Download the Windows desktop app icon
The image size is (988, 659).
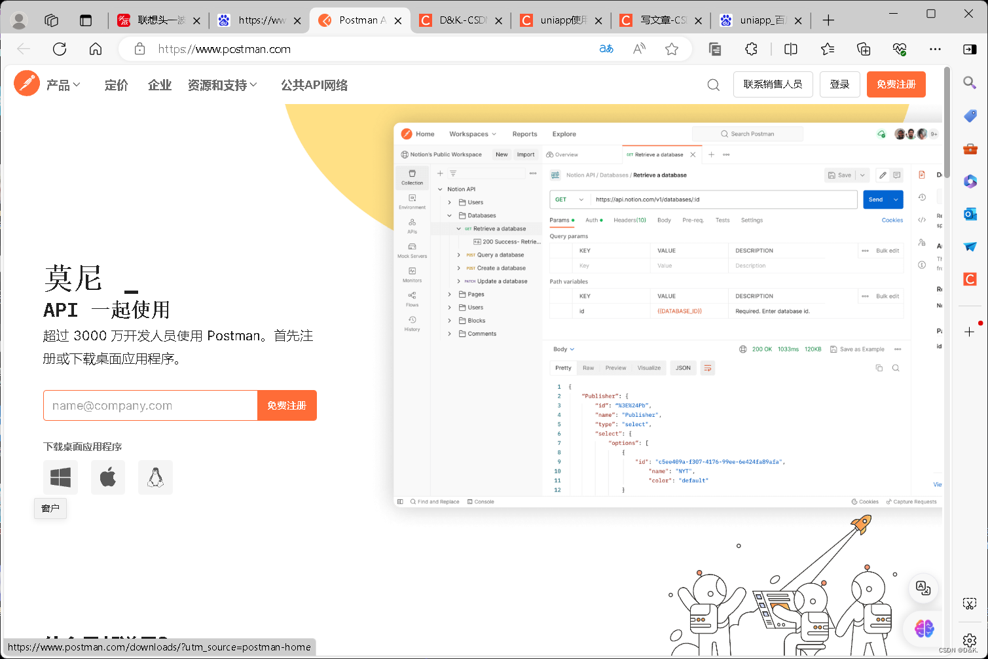60,477
